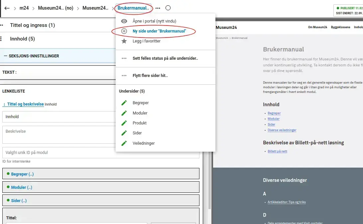Open Sider link in the preview
The height and width of the screenshot is (224, 363).
(x=271, y=124)
